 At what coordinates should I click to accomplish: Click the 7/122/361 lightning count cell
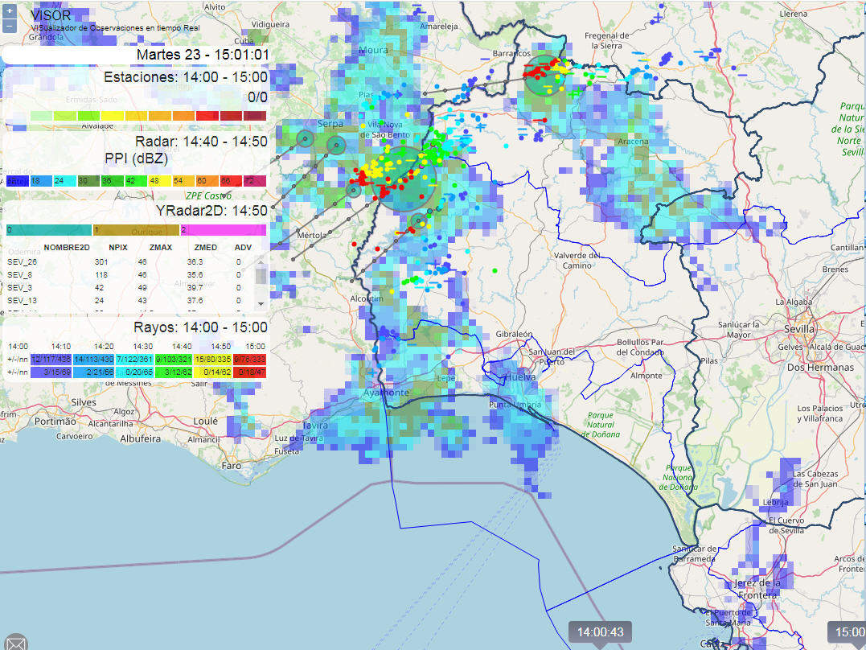[x=135, y=360]
